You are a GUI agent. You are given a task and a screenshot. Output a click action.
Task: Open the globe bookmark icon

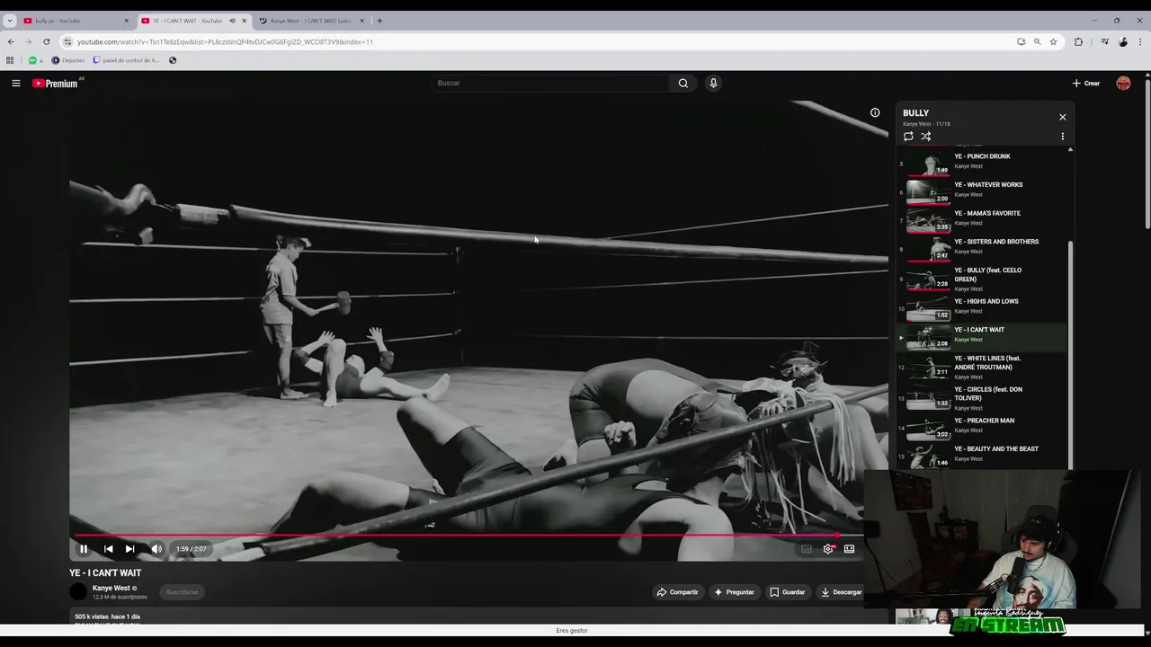coord(173,60)
